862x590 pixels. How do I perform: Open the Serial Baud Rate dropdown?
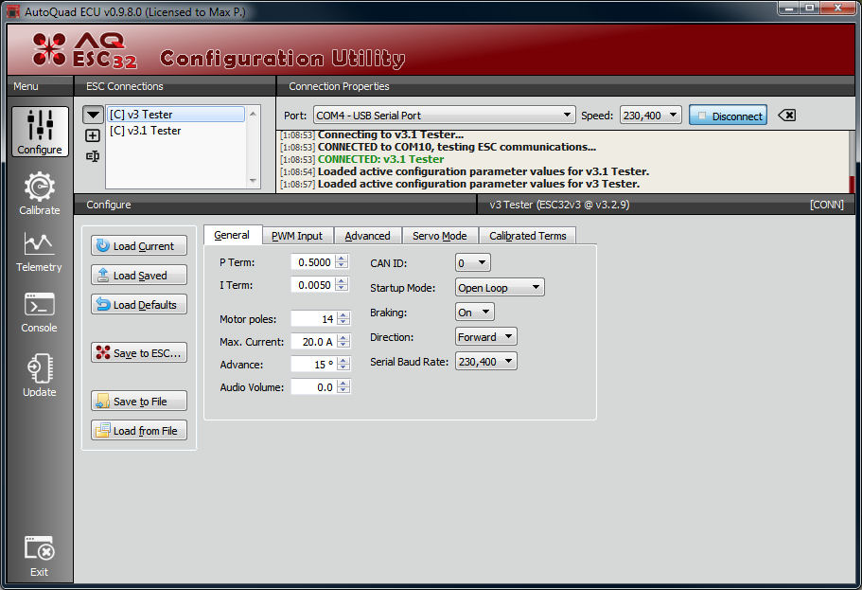(486, 362)
